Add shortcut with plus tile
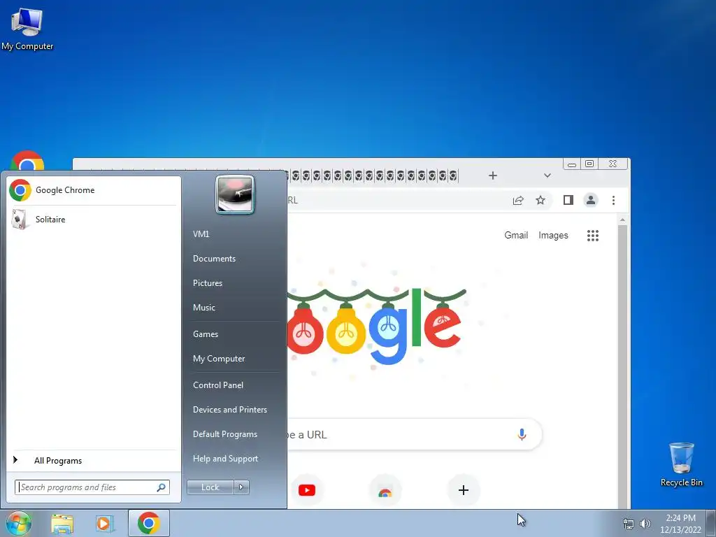716x537 pixels. click(463, 490)
